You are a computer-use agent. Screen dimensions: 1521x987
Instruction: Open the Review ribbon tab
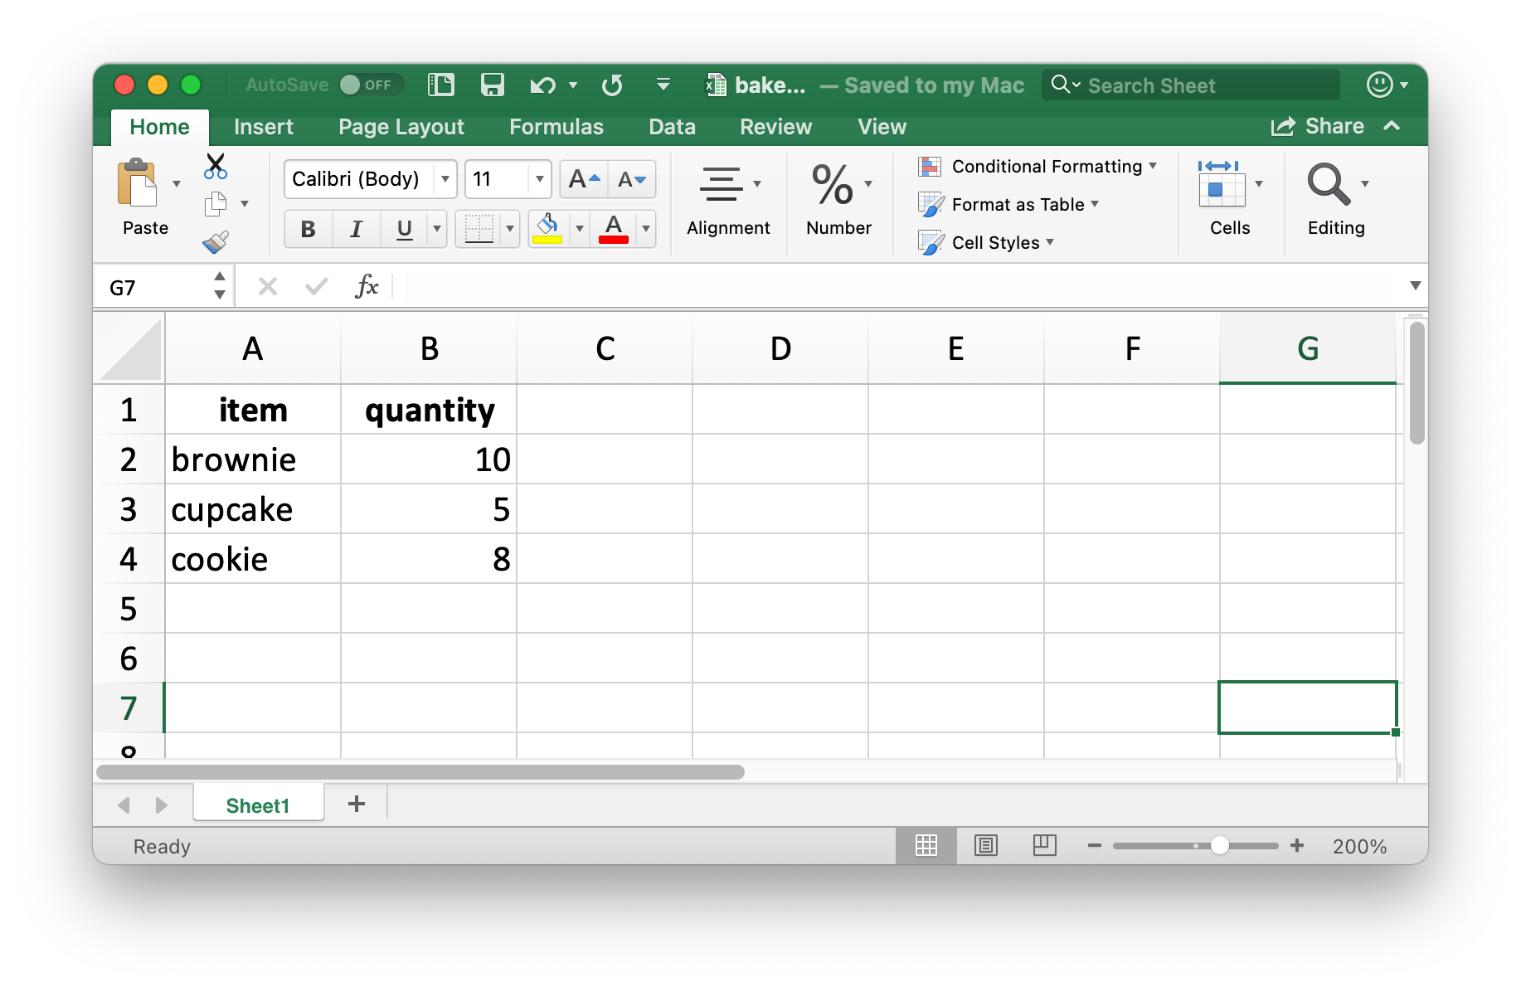pyautogui.click(x=775, y=127)
